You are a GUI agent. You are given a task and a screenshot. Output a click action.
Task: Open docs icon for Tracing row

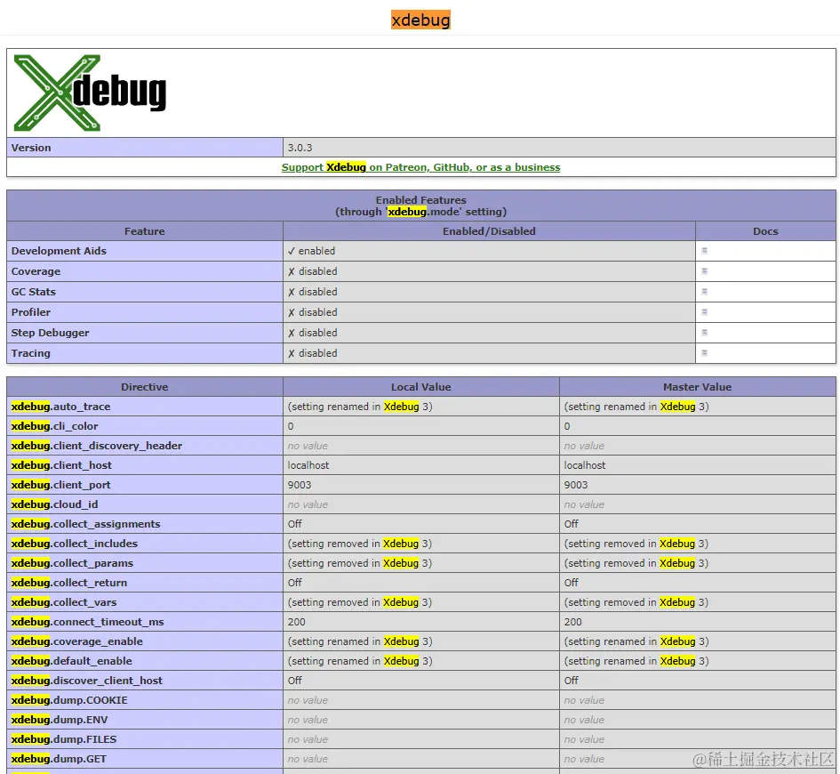tap(704, 353)
